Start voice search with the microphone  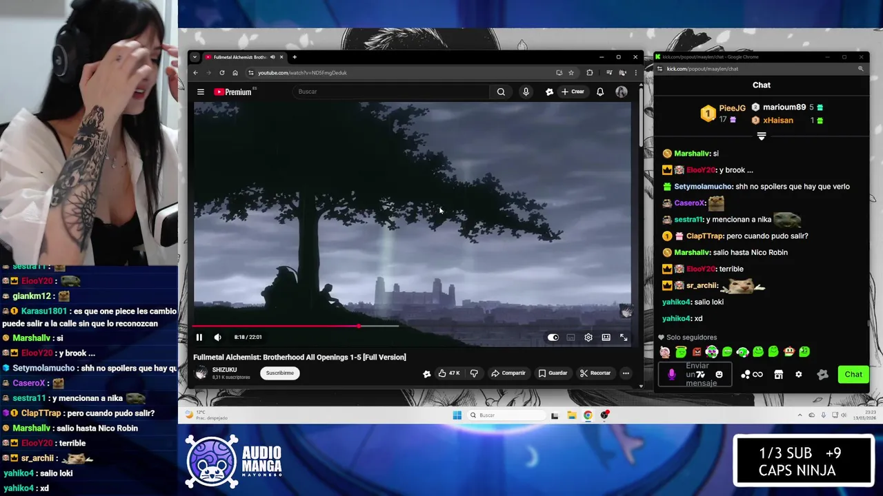tap(526, 92)
